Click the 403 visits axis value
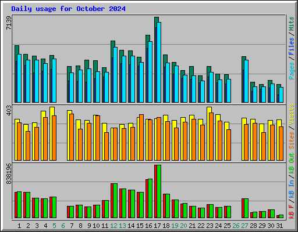 point(9,111)
